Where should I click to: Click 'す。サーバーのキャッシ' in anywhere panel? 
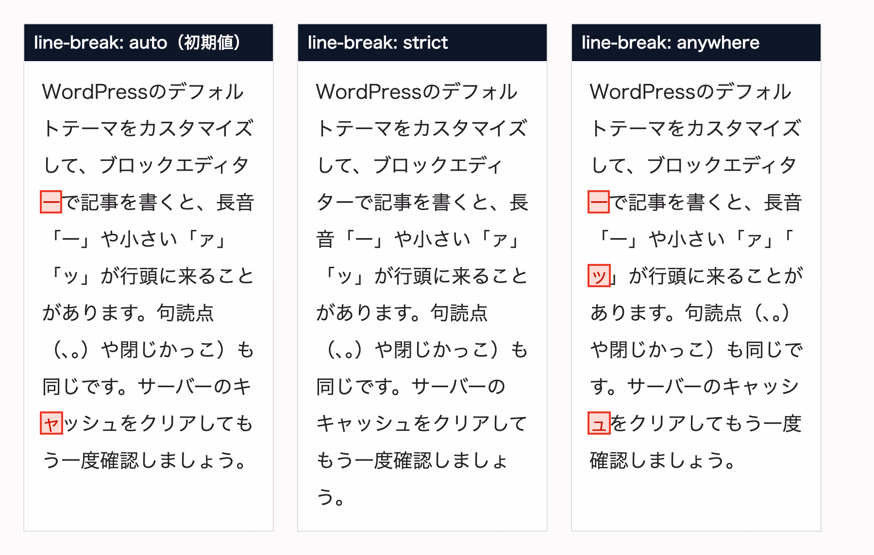click(x=695, y=387)
